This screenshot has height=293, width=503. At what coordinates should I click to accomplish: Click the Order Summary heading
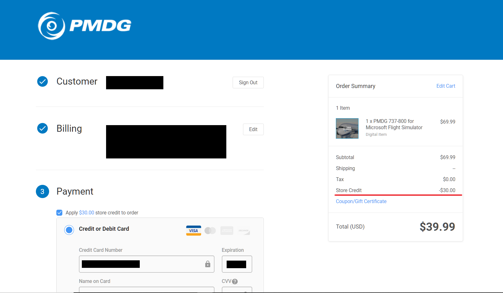[x=355, y=86]
